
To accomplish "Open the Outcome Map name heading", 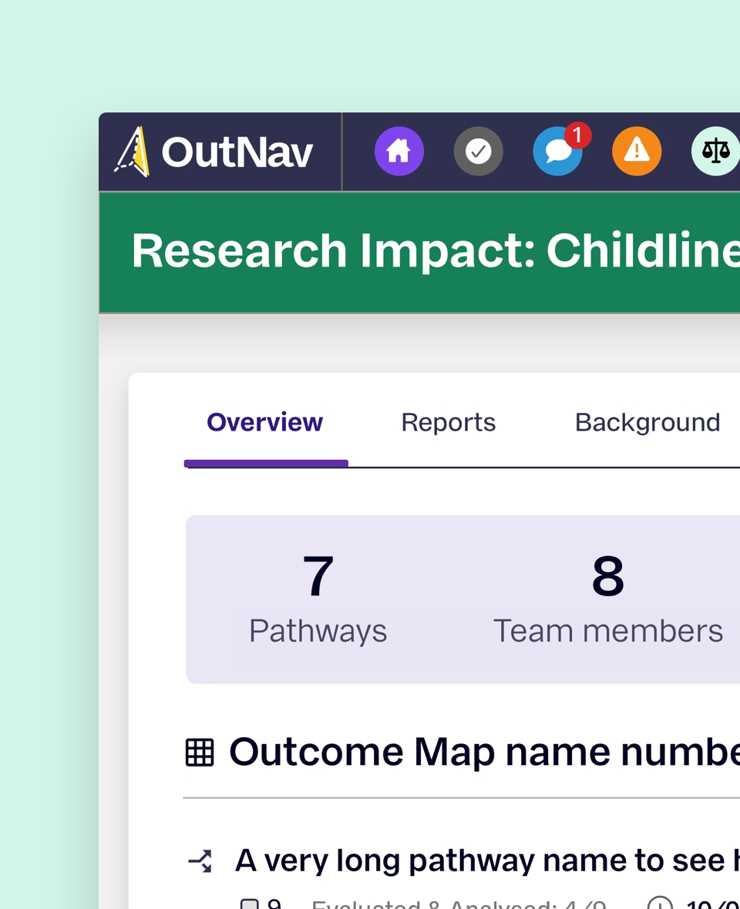I will [x=484, y=752].
